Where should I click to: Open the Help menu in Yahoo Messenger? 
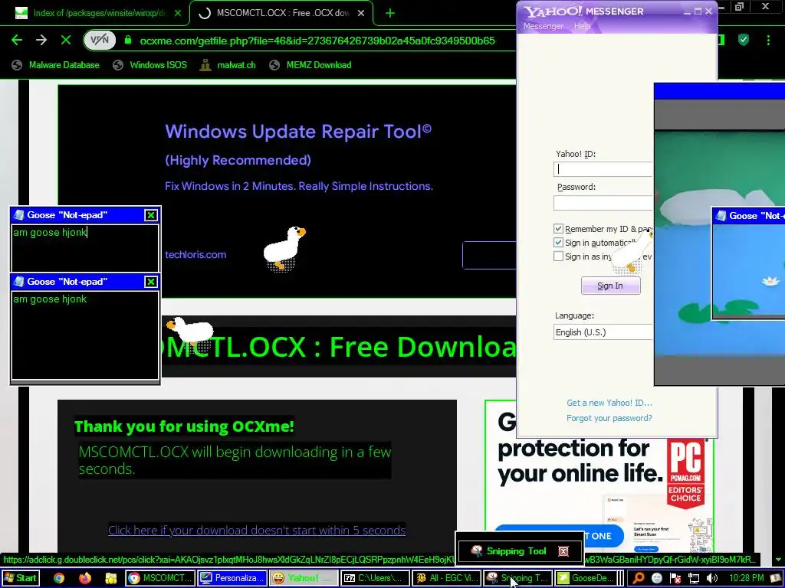pos(582,26)
